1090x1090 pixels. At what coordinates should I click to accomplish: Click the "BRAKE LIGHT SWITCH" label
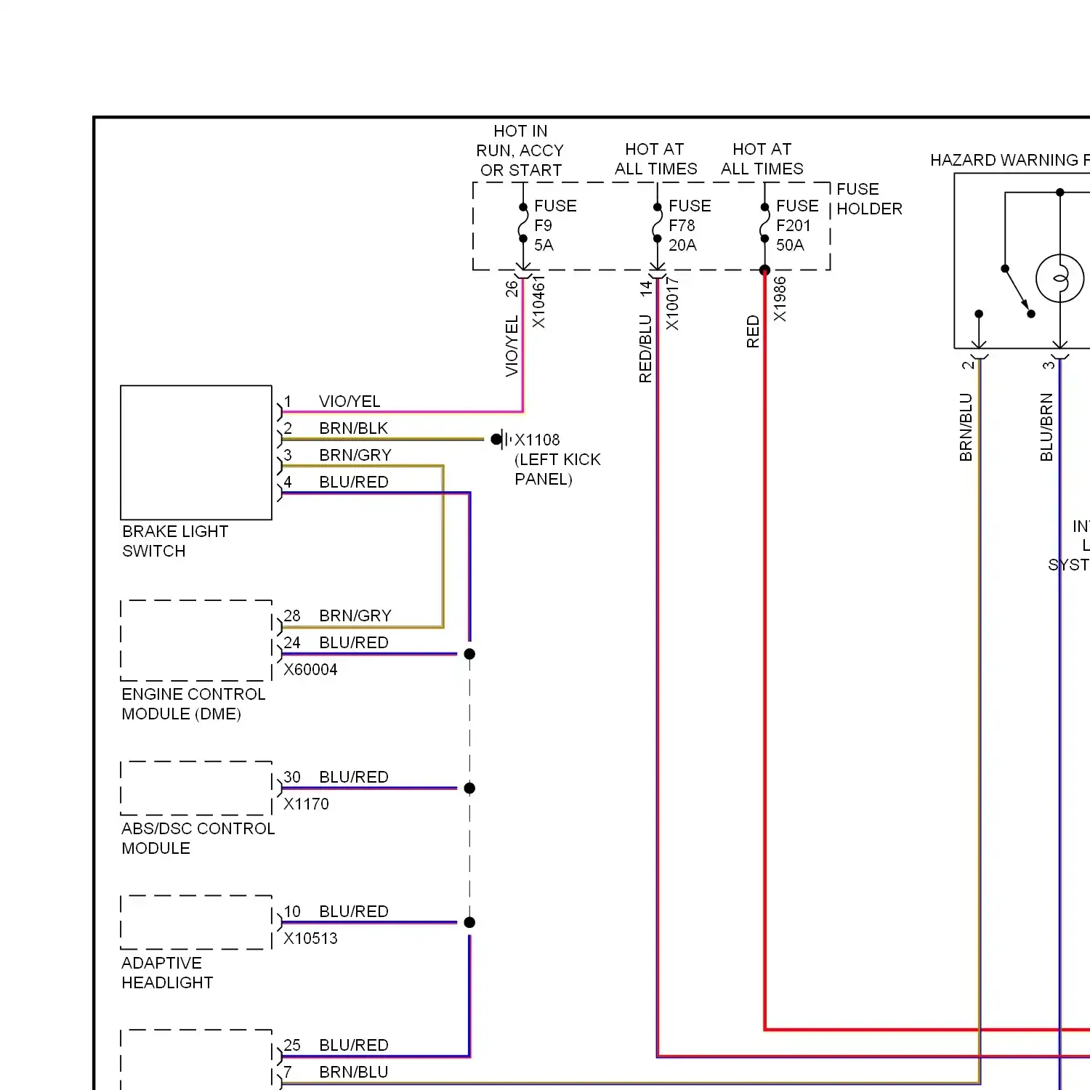pos(175,541)
